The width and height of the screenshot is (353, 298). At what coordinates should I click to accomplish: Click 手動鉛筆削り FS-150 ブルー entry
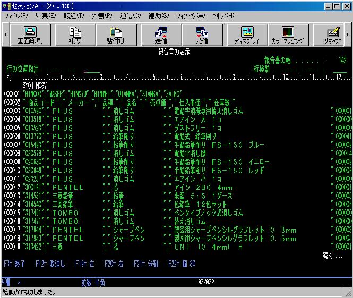219,145
